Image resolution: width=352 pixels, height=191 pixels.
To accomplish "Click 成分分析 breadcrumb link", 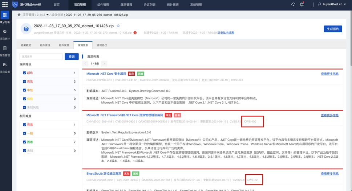I will [x=57, y=15].
